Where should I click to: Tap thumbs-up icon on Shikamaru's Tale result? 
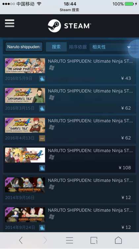point(42,108)
